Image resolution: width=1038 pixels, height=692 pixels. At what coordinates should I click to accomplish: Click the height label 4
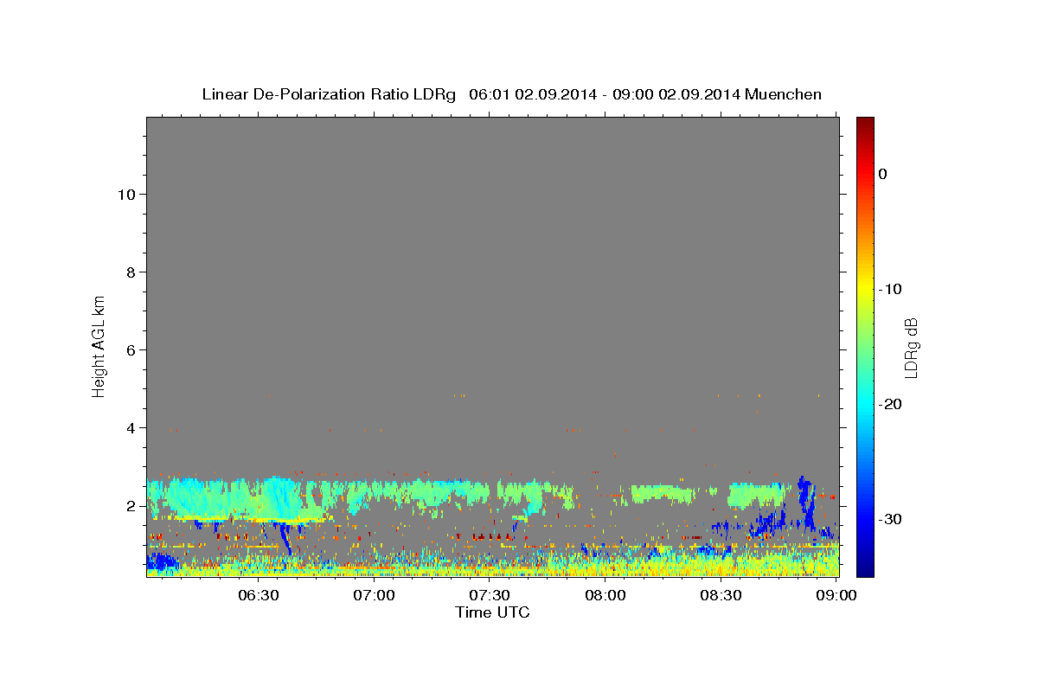[131, 428]
